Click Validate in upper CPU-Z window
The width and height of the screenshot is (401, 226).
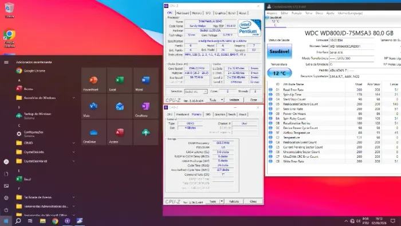(x=234, y=100)
